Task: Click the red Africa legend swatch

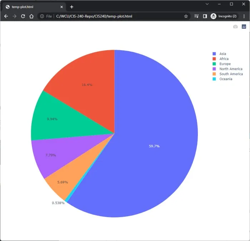Action: click(x=214, y=59)
